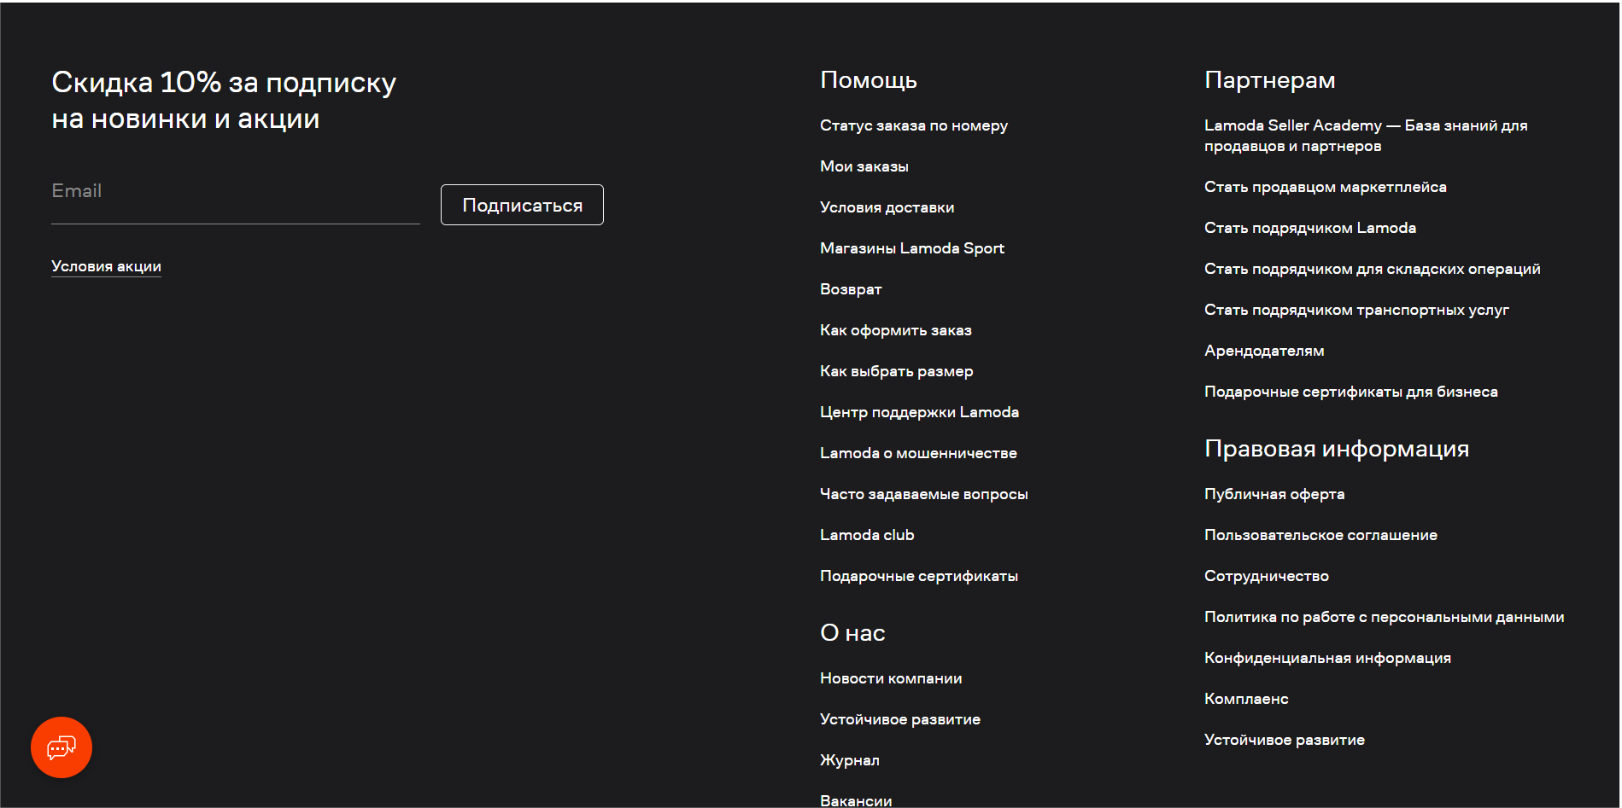Open Как выбрать размер guide

(896, 371)
